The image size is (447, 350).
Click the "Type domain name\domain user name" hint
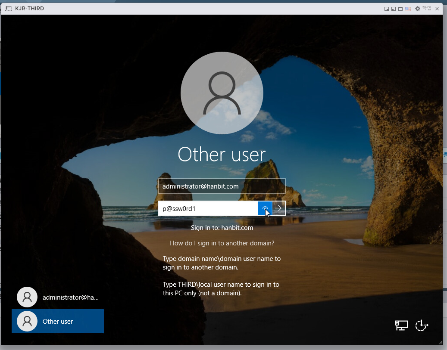tap(222, 263)
